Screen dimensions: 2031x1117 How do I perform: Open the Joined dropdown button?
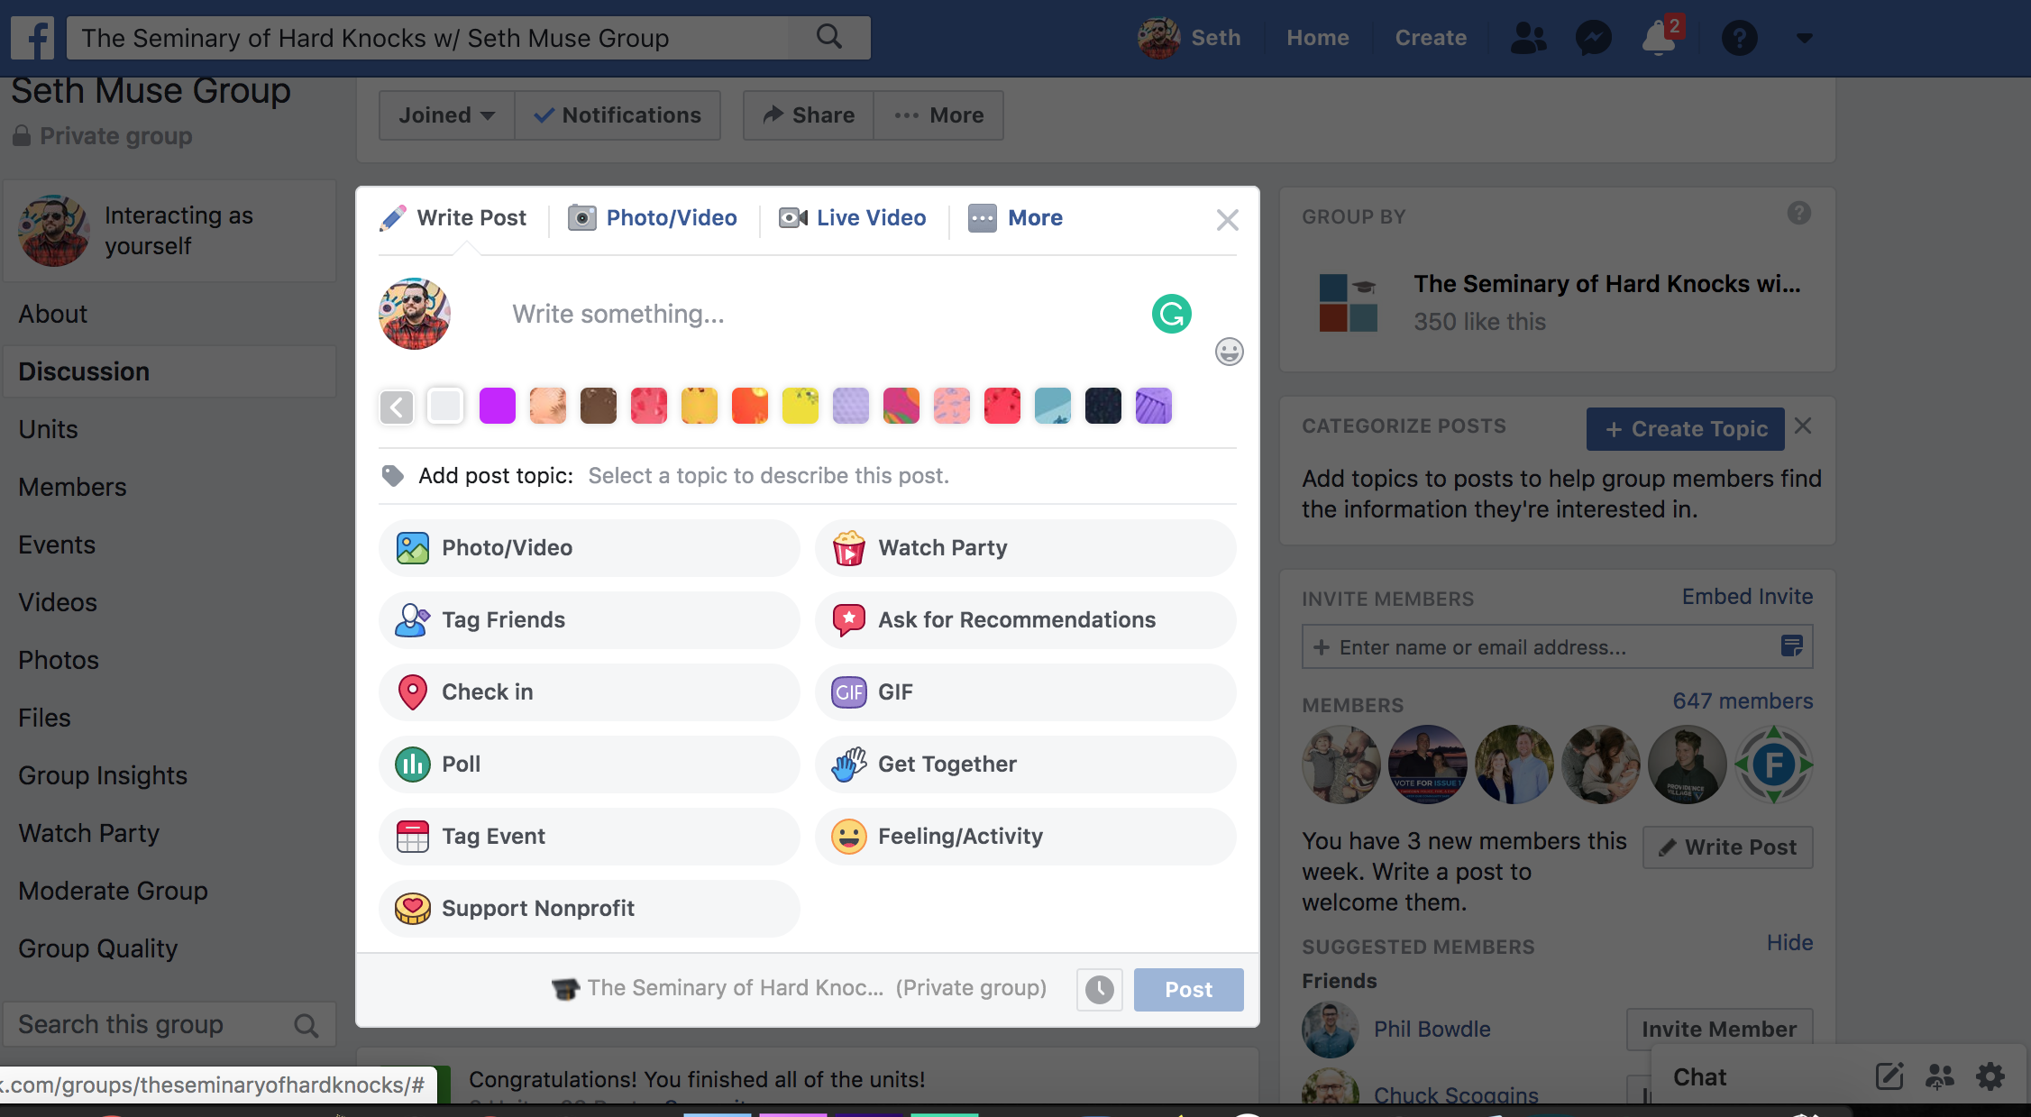click(447, 115)
